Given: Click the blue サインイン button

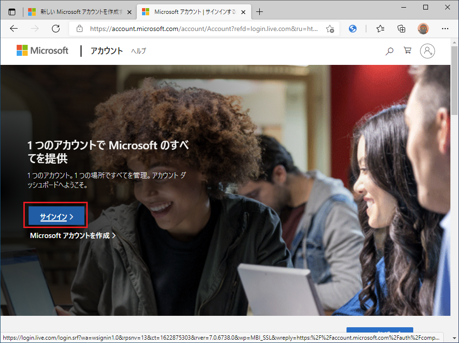Looking at the screenshot, I should pos(56,217).
